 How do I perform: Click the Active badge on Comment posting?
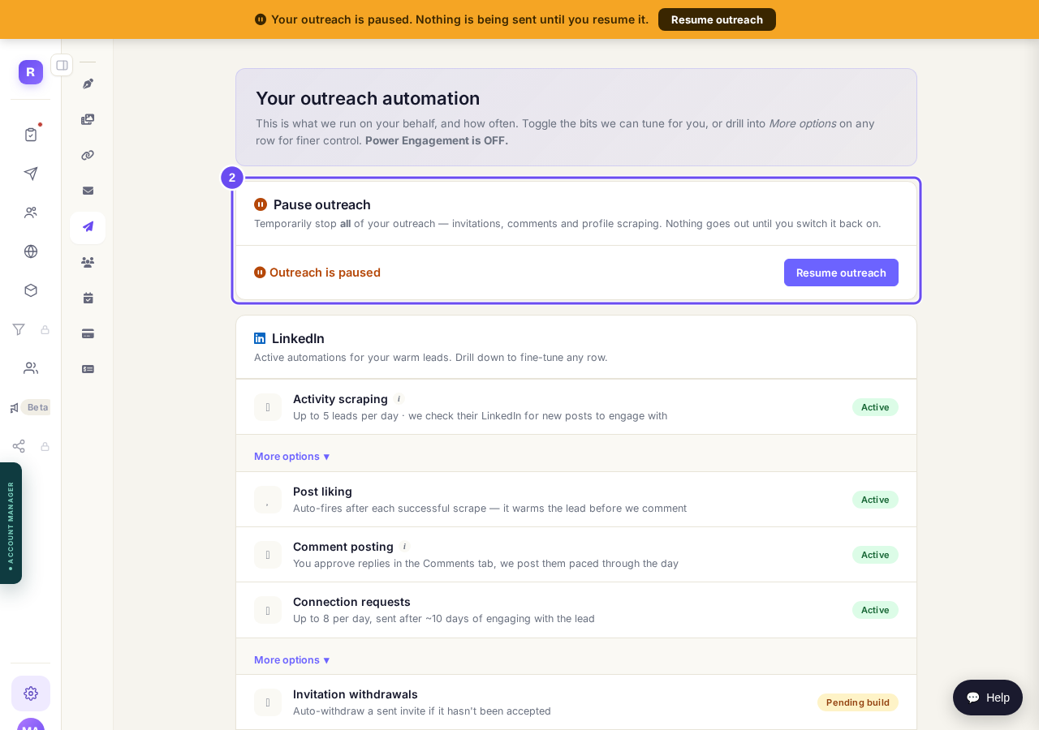click(x=875, y=555)
